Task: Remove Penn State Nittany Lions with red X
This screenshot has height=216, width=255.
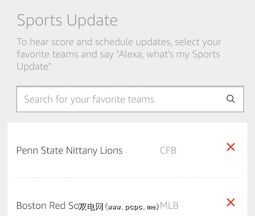Action: click(x=230, y=147)
